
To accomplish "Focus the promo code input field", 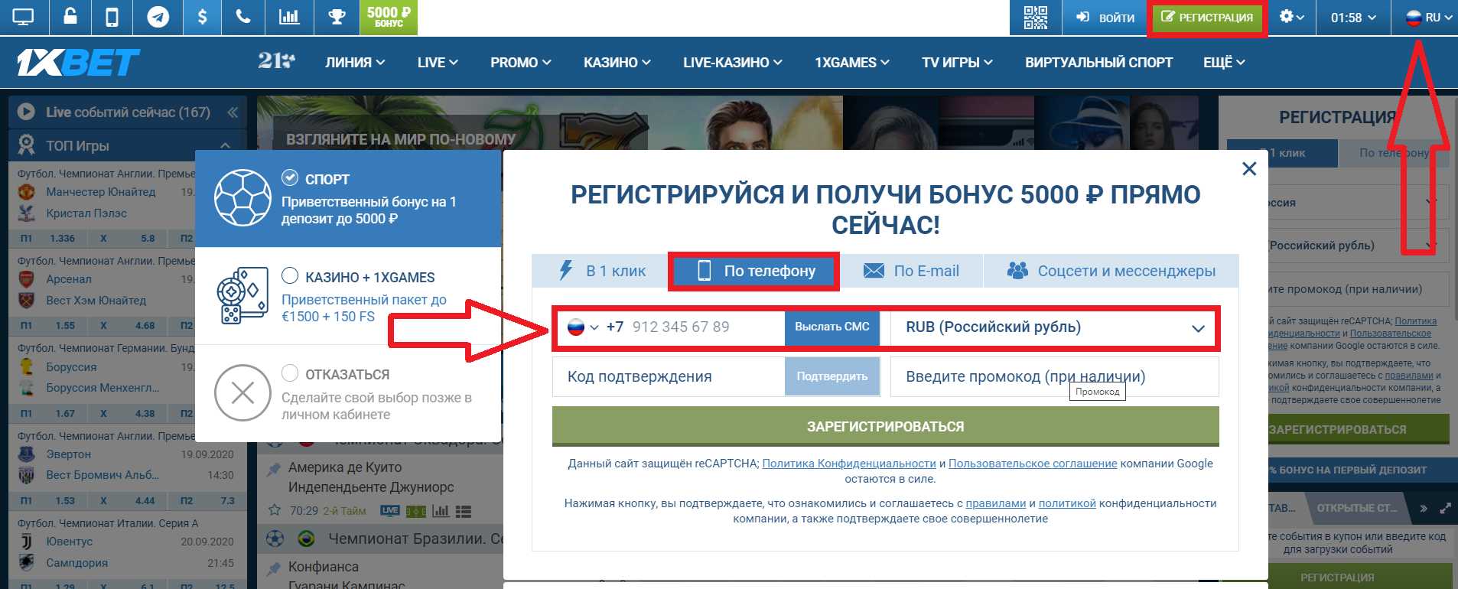I will click(1054, 376).
